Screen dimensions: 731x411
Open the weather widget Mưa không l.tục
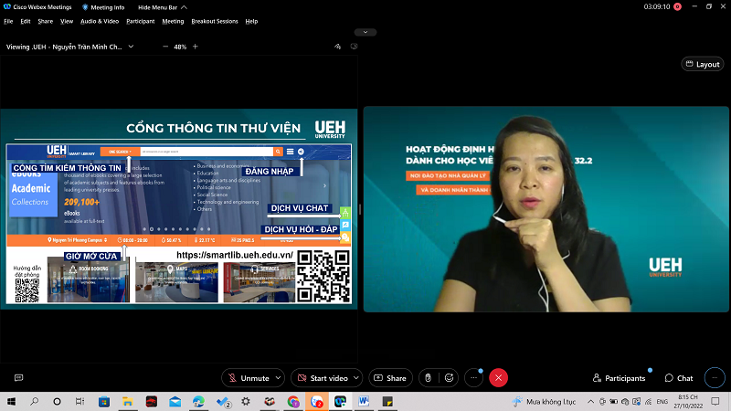(544, 402)
